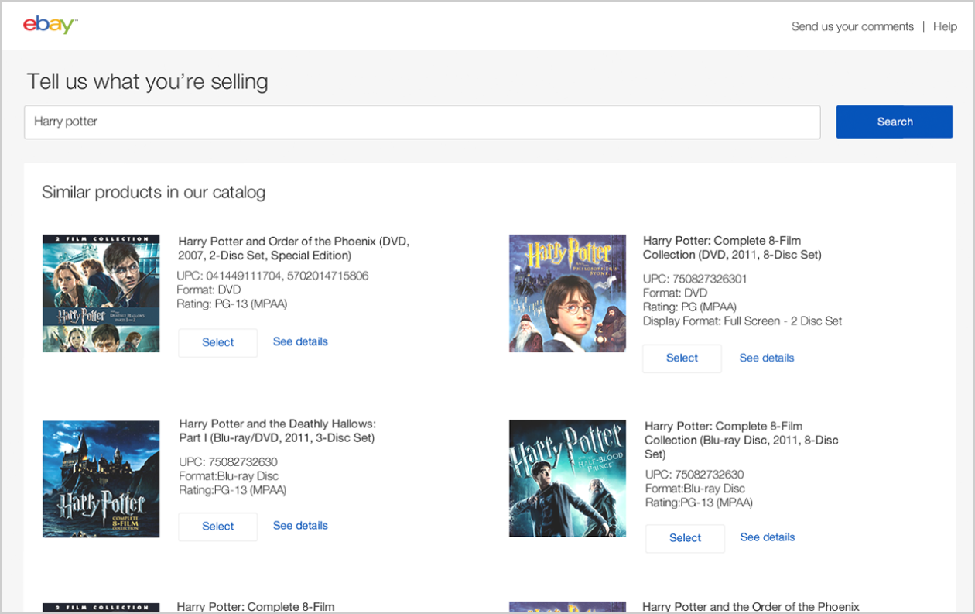This screenshot has height=614, width=975.
Task: Click title Harry Potter: Complete 8-Film Collection (DVD, 2011
Action: [x=732, y=248]
